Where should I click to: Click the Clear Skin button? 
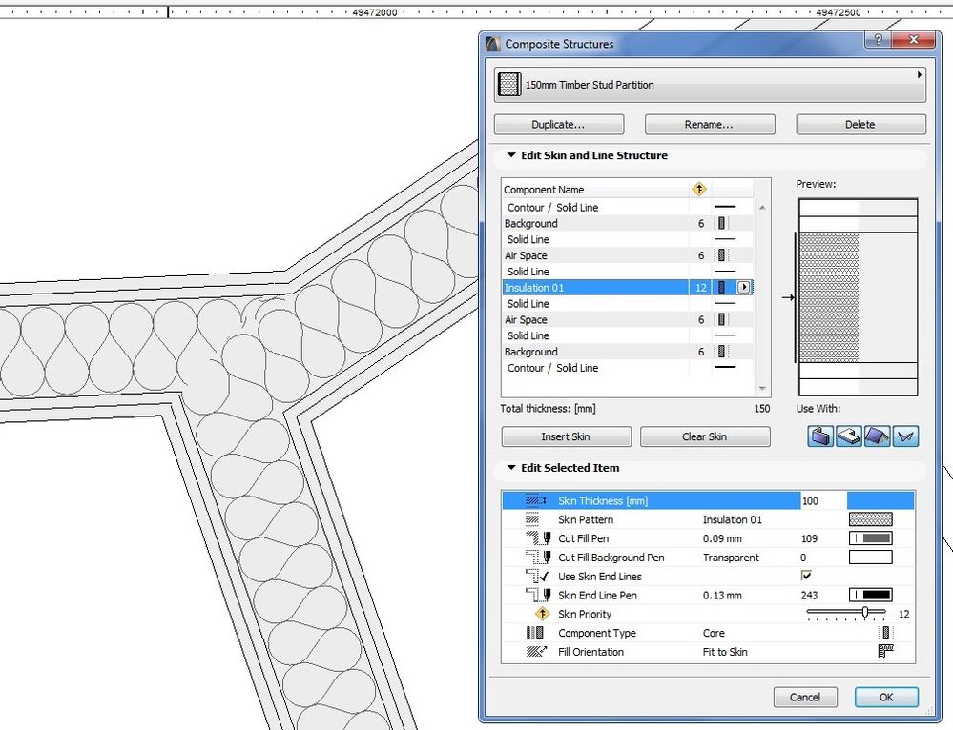[705, 436]
